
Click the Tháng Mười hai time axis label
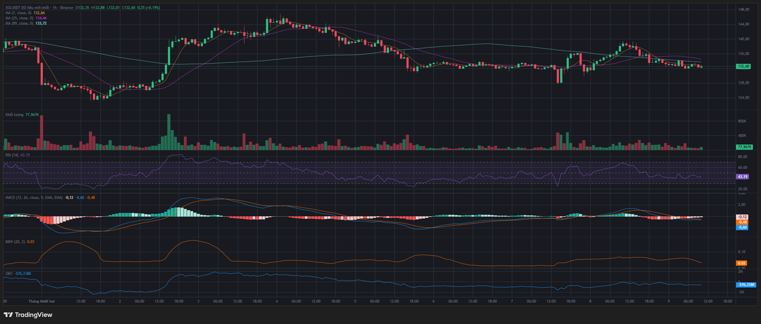(x=42, y=301)
